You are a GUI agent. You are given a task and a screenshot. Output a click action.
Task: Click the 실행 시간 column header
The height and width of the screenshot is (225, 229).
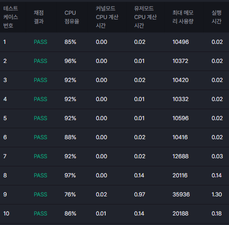click(217, 17)
